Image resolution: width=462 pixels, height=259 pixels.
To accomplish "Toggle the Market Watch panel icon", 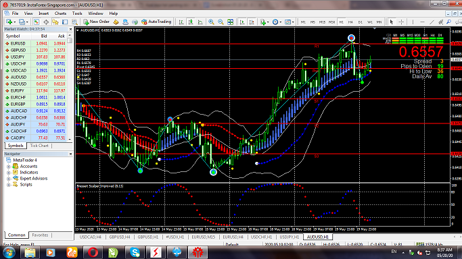I will [37, 22].
